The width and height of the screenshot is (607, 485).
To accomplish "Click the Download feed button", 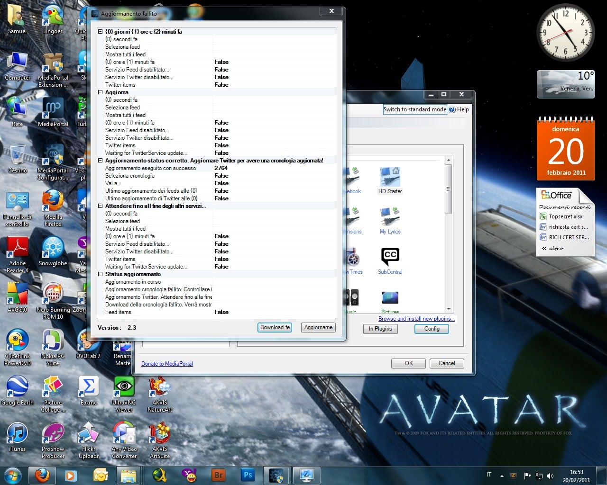I will click(275, 327).
